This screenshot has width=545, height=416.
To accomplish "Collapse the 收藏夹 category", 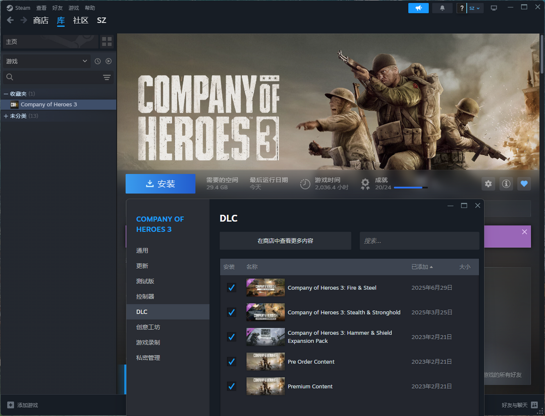I will (6, 94).
